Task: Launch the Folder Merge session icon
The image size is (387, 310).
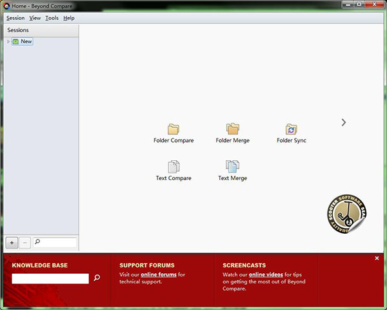Action: click(x=232, y=129)
